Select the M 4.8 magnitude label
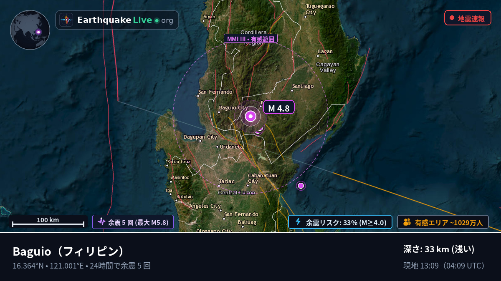This screenshot has height=281, width=501. tap(279, 107)
